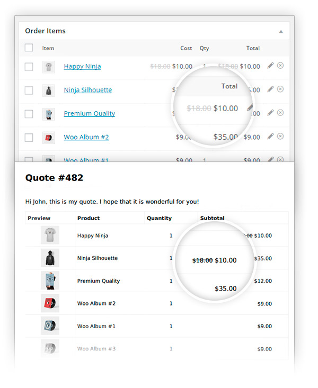The height and width of the screenshot is (388, 318).
Task: Remove Premium Quality with the circled x icon
Action: (280, 113)
